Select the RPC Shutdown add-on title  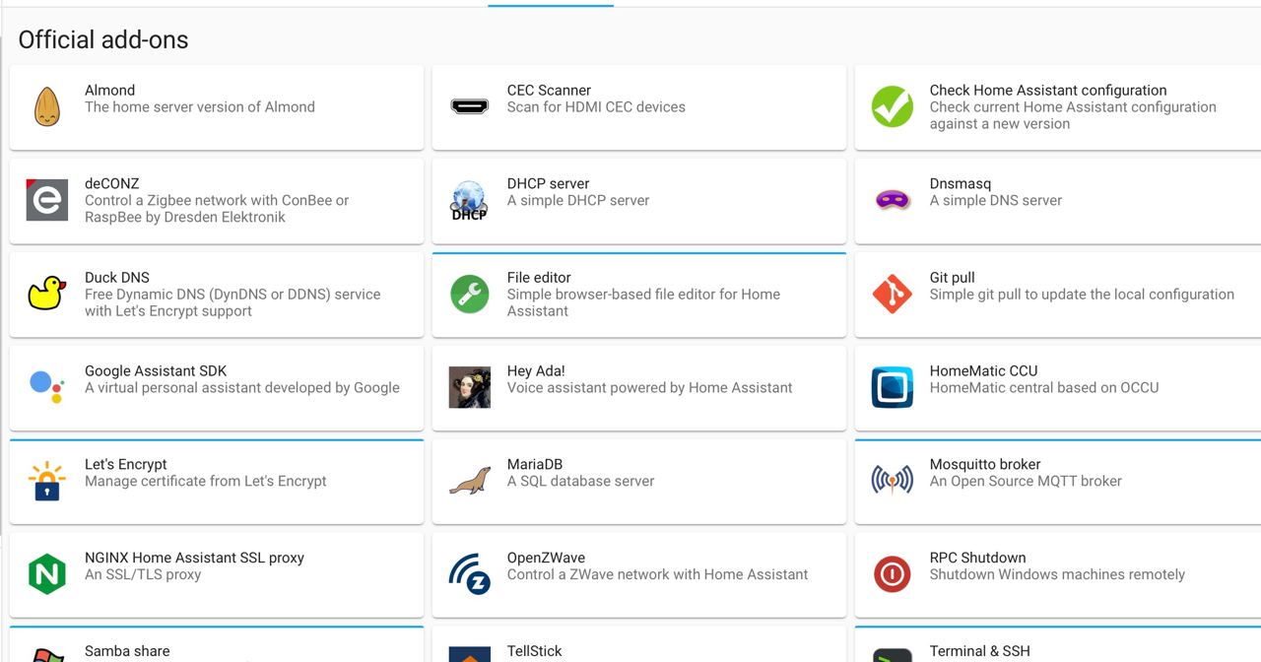click(977, 558)
